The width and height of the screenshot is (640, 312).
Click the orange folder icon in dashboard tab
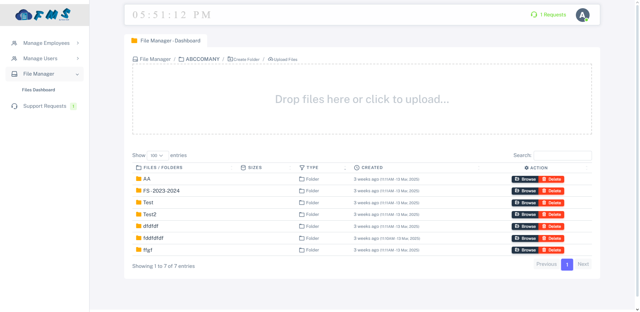134,41
